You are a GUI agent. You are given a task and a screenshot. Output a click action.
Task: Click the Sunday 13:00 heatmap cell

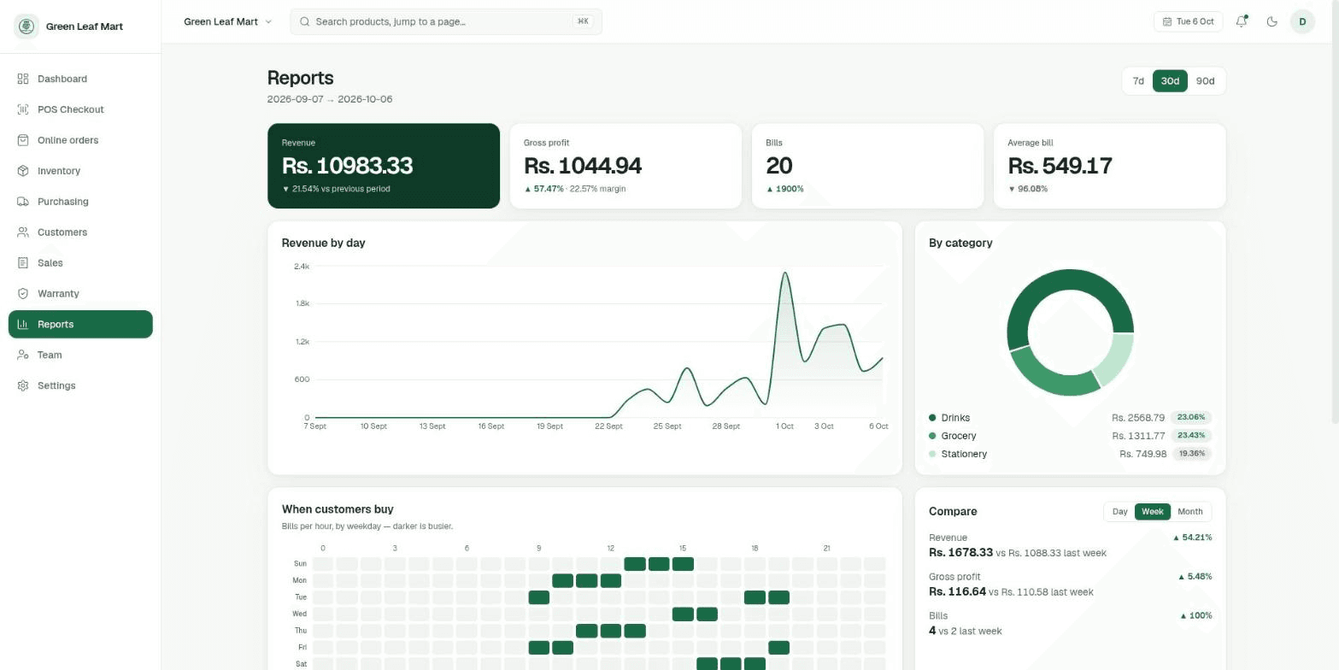[x=635, y=564]
